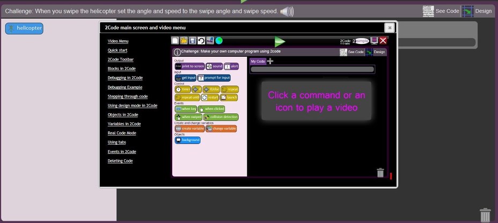Click the trash can in the main window

485,215
